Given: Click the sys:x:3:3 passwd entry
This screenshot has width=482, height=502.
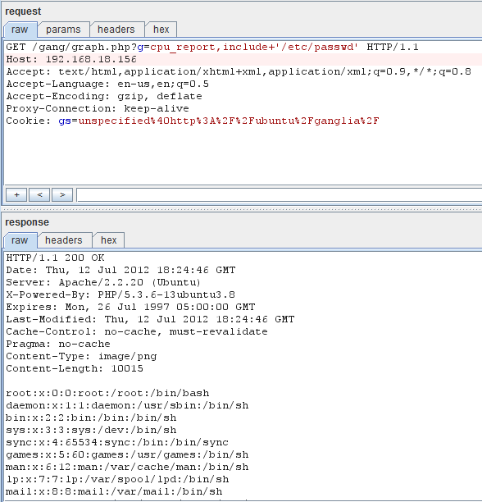Looking at the screenshot, I should click(x=91, y=430).
